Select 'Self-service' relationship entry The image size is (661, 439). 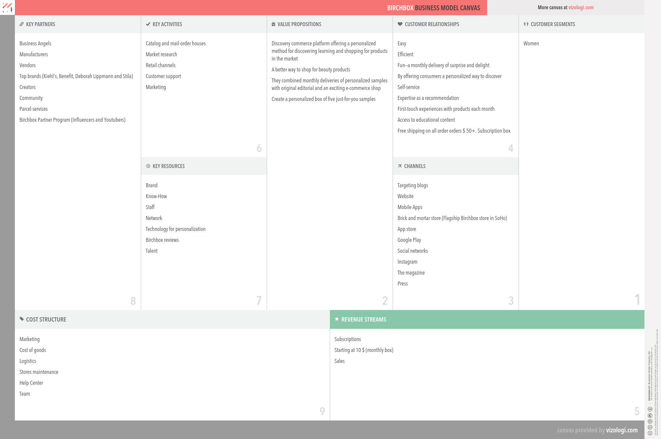[408, 87]
